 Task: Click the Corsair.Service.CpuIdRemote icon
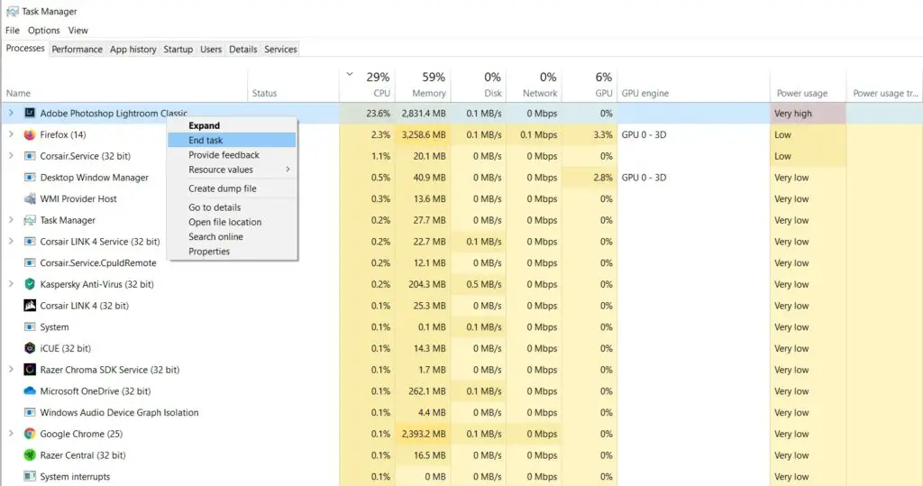click(30, 262)
